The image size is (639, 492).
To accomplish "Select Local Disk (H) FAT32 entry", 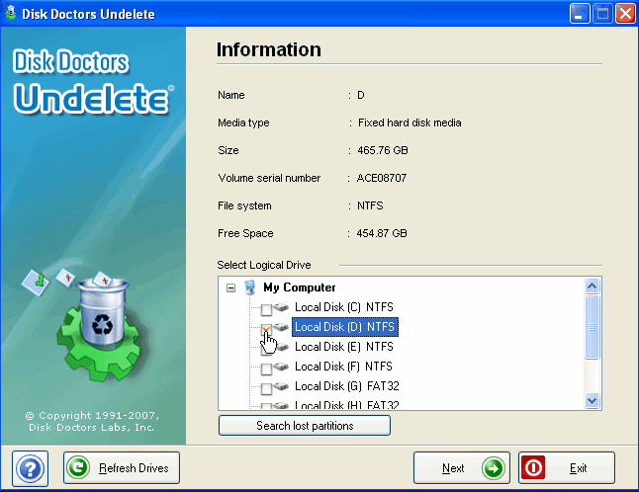I will point(347,405).
